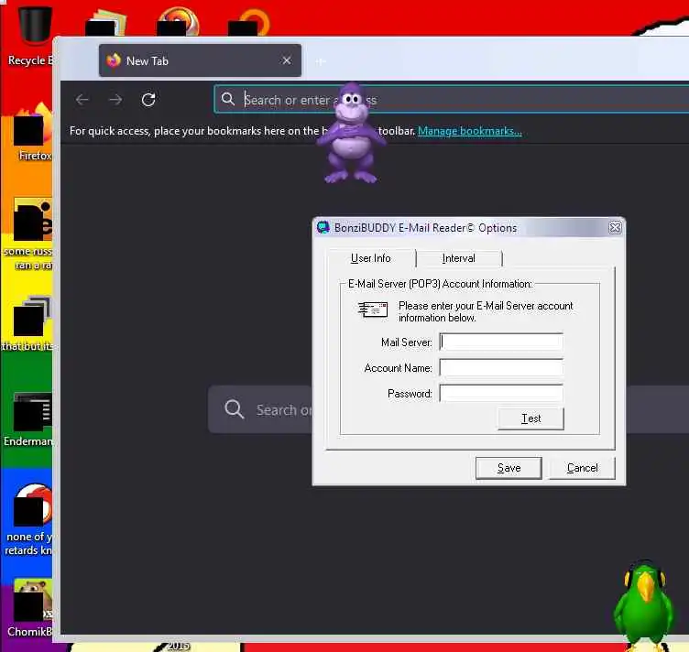Click the 'Mail Server:' label
689x652 pixels.
[x=407, y=342]
